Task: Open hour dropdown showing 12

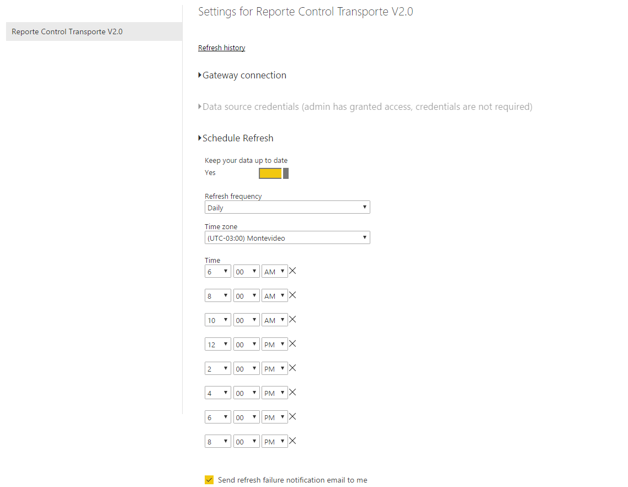Action: pyautogui.click(x=217, y=345)
